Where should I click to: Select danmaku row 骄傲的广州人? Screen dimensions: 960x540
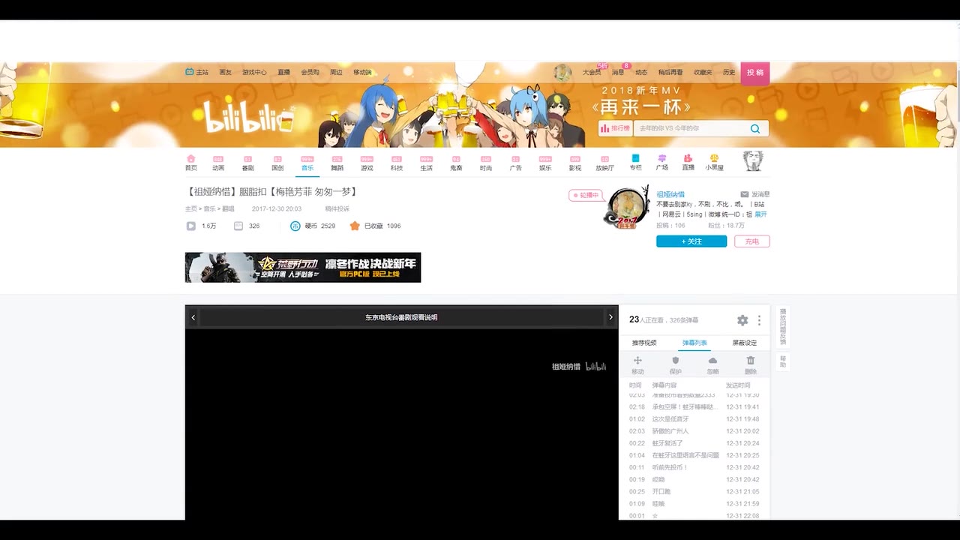point(694,431)
